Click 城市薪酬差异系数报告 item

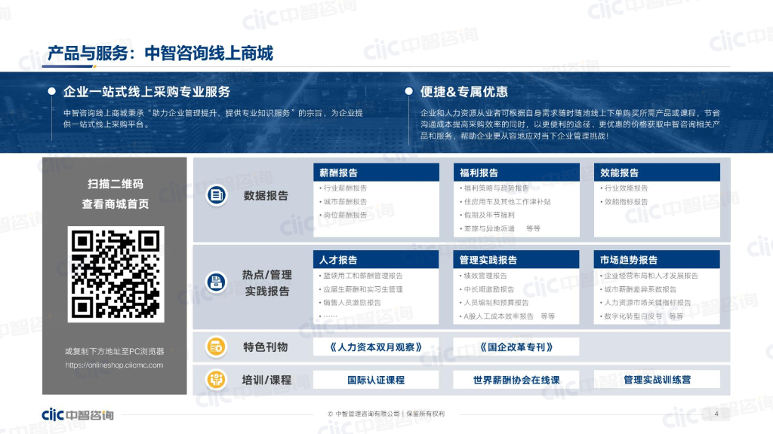coord(640,289)
